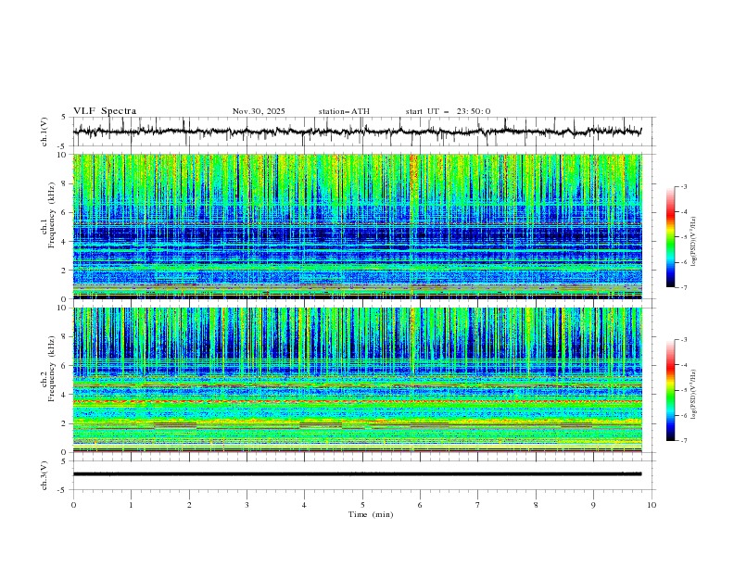Click the ch.1 spectrogram "8" kHz tick label
Image resolution: width=734 pixels, height=567 pixels.
coord(66,183)
